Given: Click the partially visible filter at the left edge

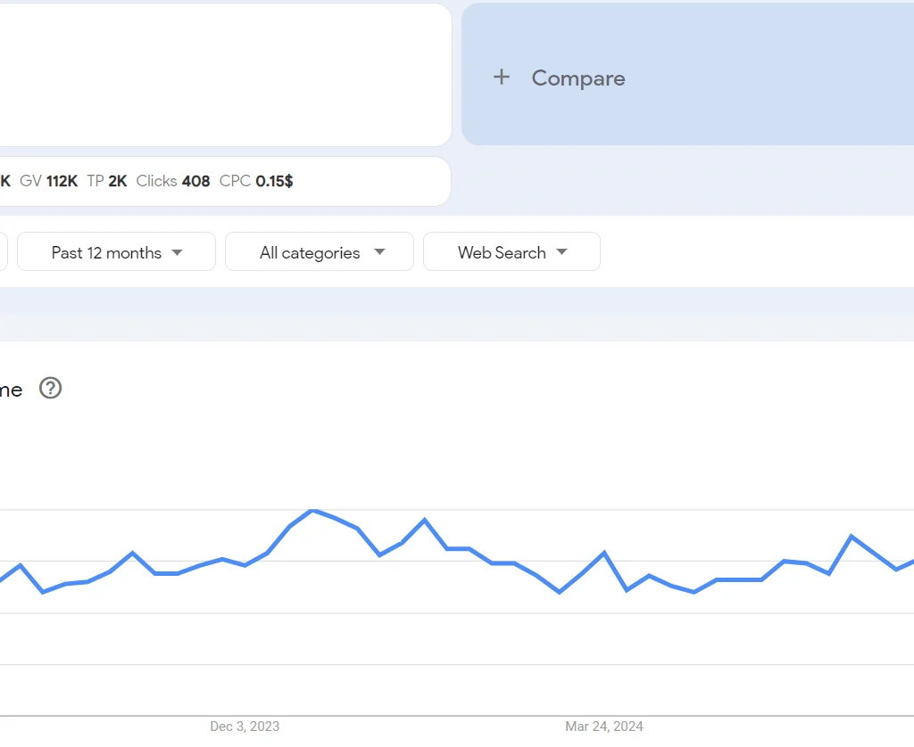Looking at the screenshot, I should [4, 251].
